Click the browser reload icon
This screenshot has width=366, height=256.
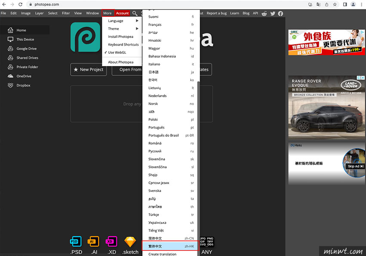(20, 4)
